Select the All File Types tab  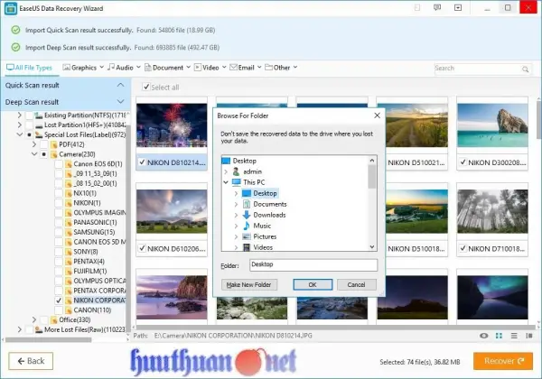click(29, 68)
